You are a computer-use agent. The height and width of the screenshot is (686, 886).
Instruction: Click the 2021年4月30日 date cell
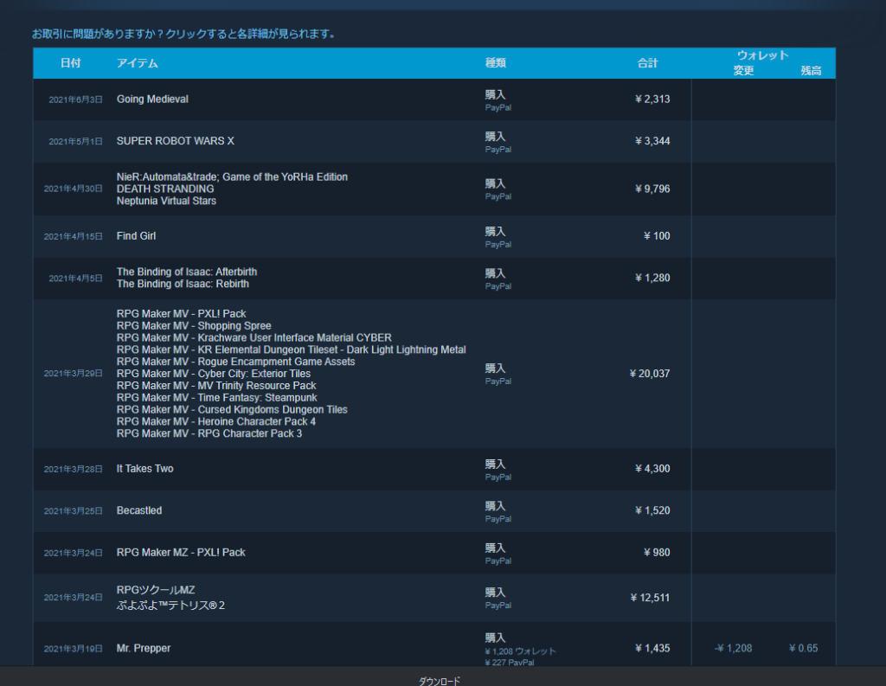point(74,189)
